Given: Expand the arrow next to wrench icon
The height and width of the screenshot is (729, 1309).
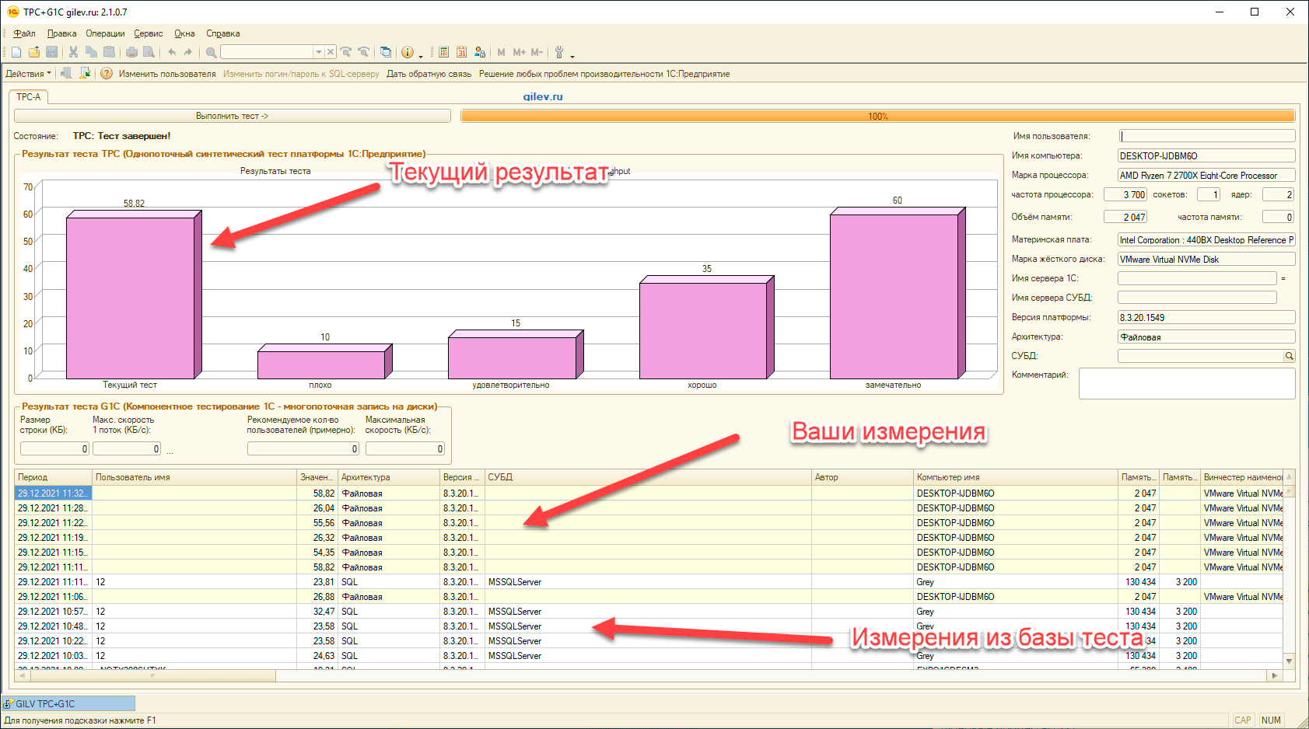Looking at the screenshot, I should [x=572, y=55].
